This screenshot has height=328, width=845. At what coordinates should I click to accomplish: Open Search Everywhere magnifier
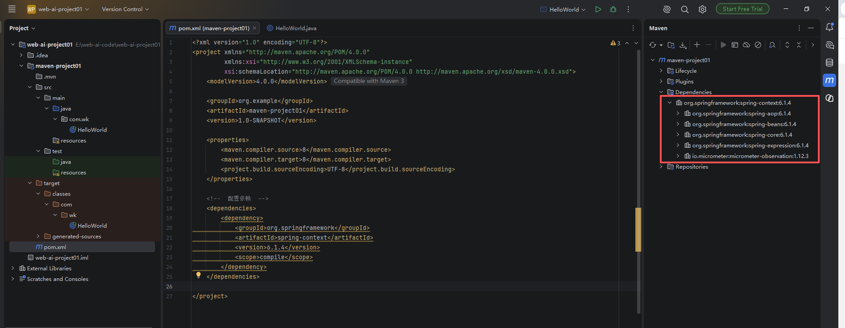click(x=685, y=9)
